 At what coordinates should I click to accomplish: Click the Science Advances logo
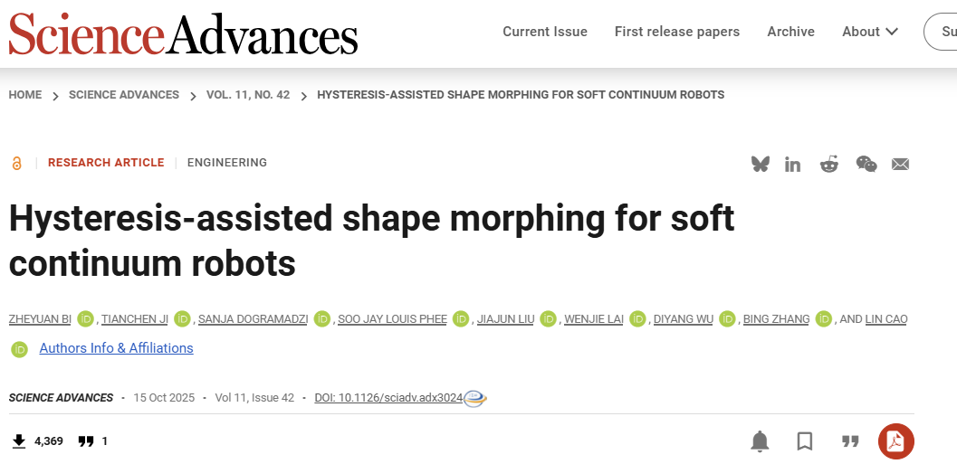pos(184,34)
